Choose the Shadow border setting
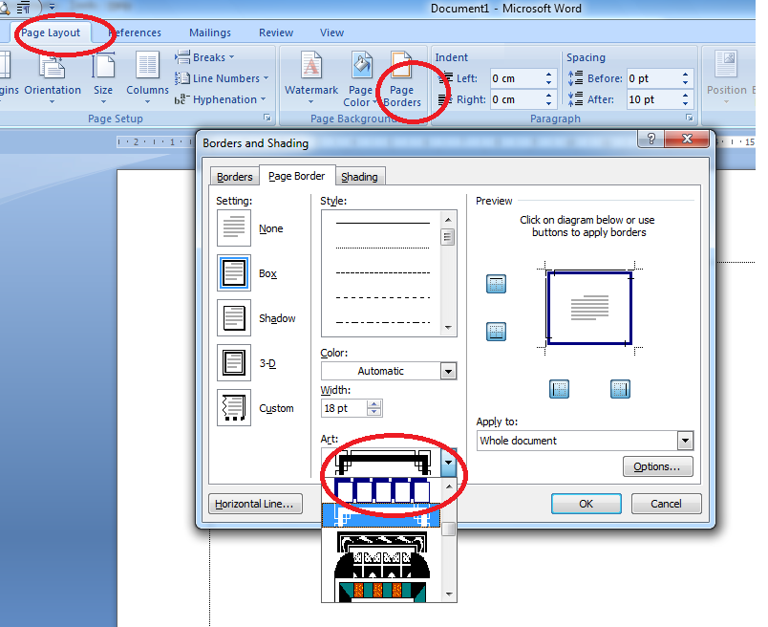This screenshot has width=768, height=627. (x=234, y=318)
